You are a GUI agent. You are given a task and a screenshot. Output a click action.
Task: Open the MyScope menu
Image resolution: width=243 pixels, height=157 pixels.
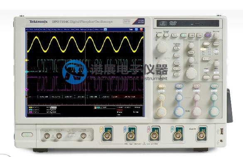click(83, 29)
